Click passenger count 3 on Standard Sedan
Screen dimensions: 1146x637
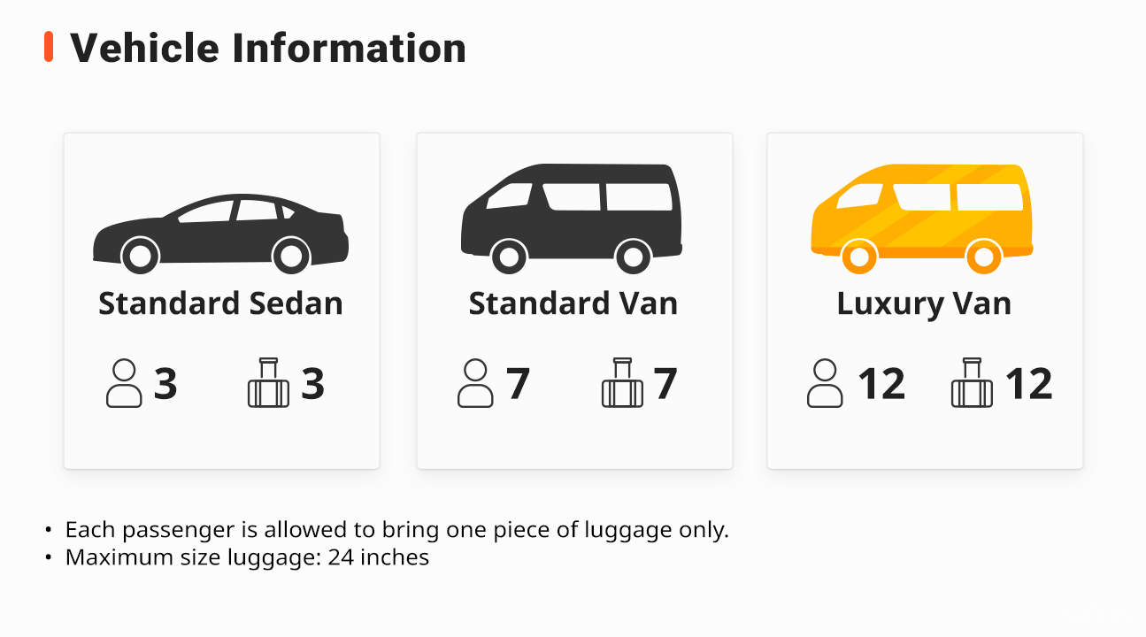pyautogui.click(x=165, y=384)
